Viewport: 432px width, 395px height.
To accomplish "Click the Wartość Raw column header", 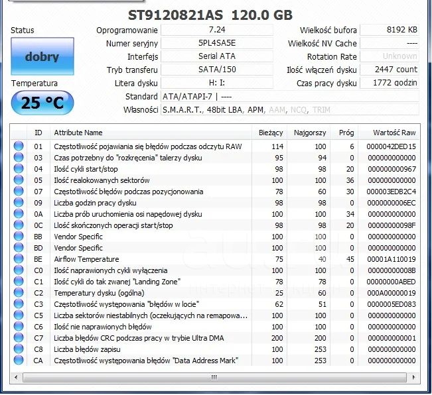I will (x=389, y=133).
